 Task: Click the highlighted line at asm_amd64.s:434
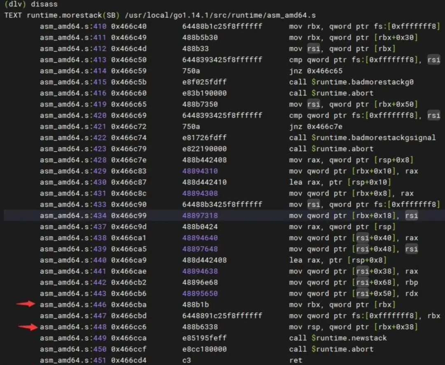[222, 215]
